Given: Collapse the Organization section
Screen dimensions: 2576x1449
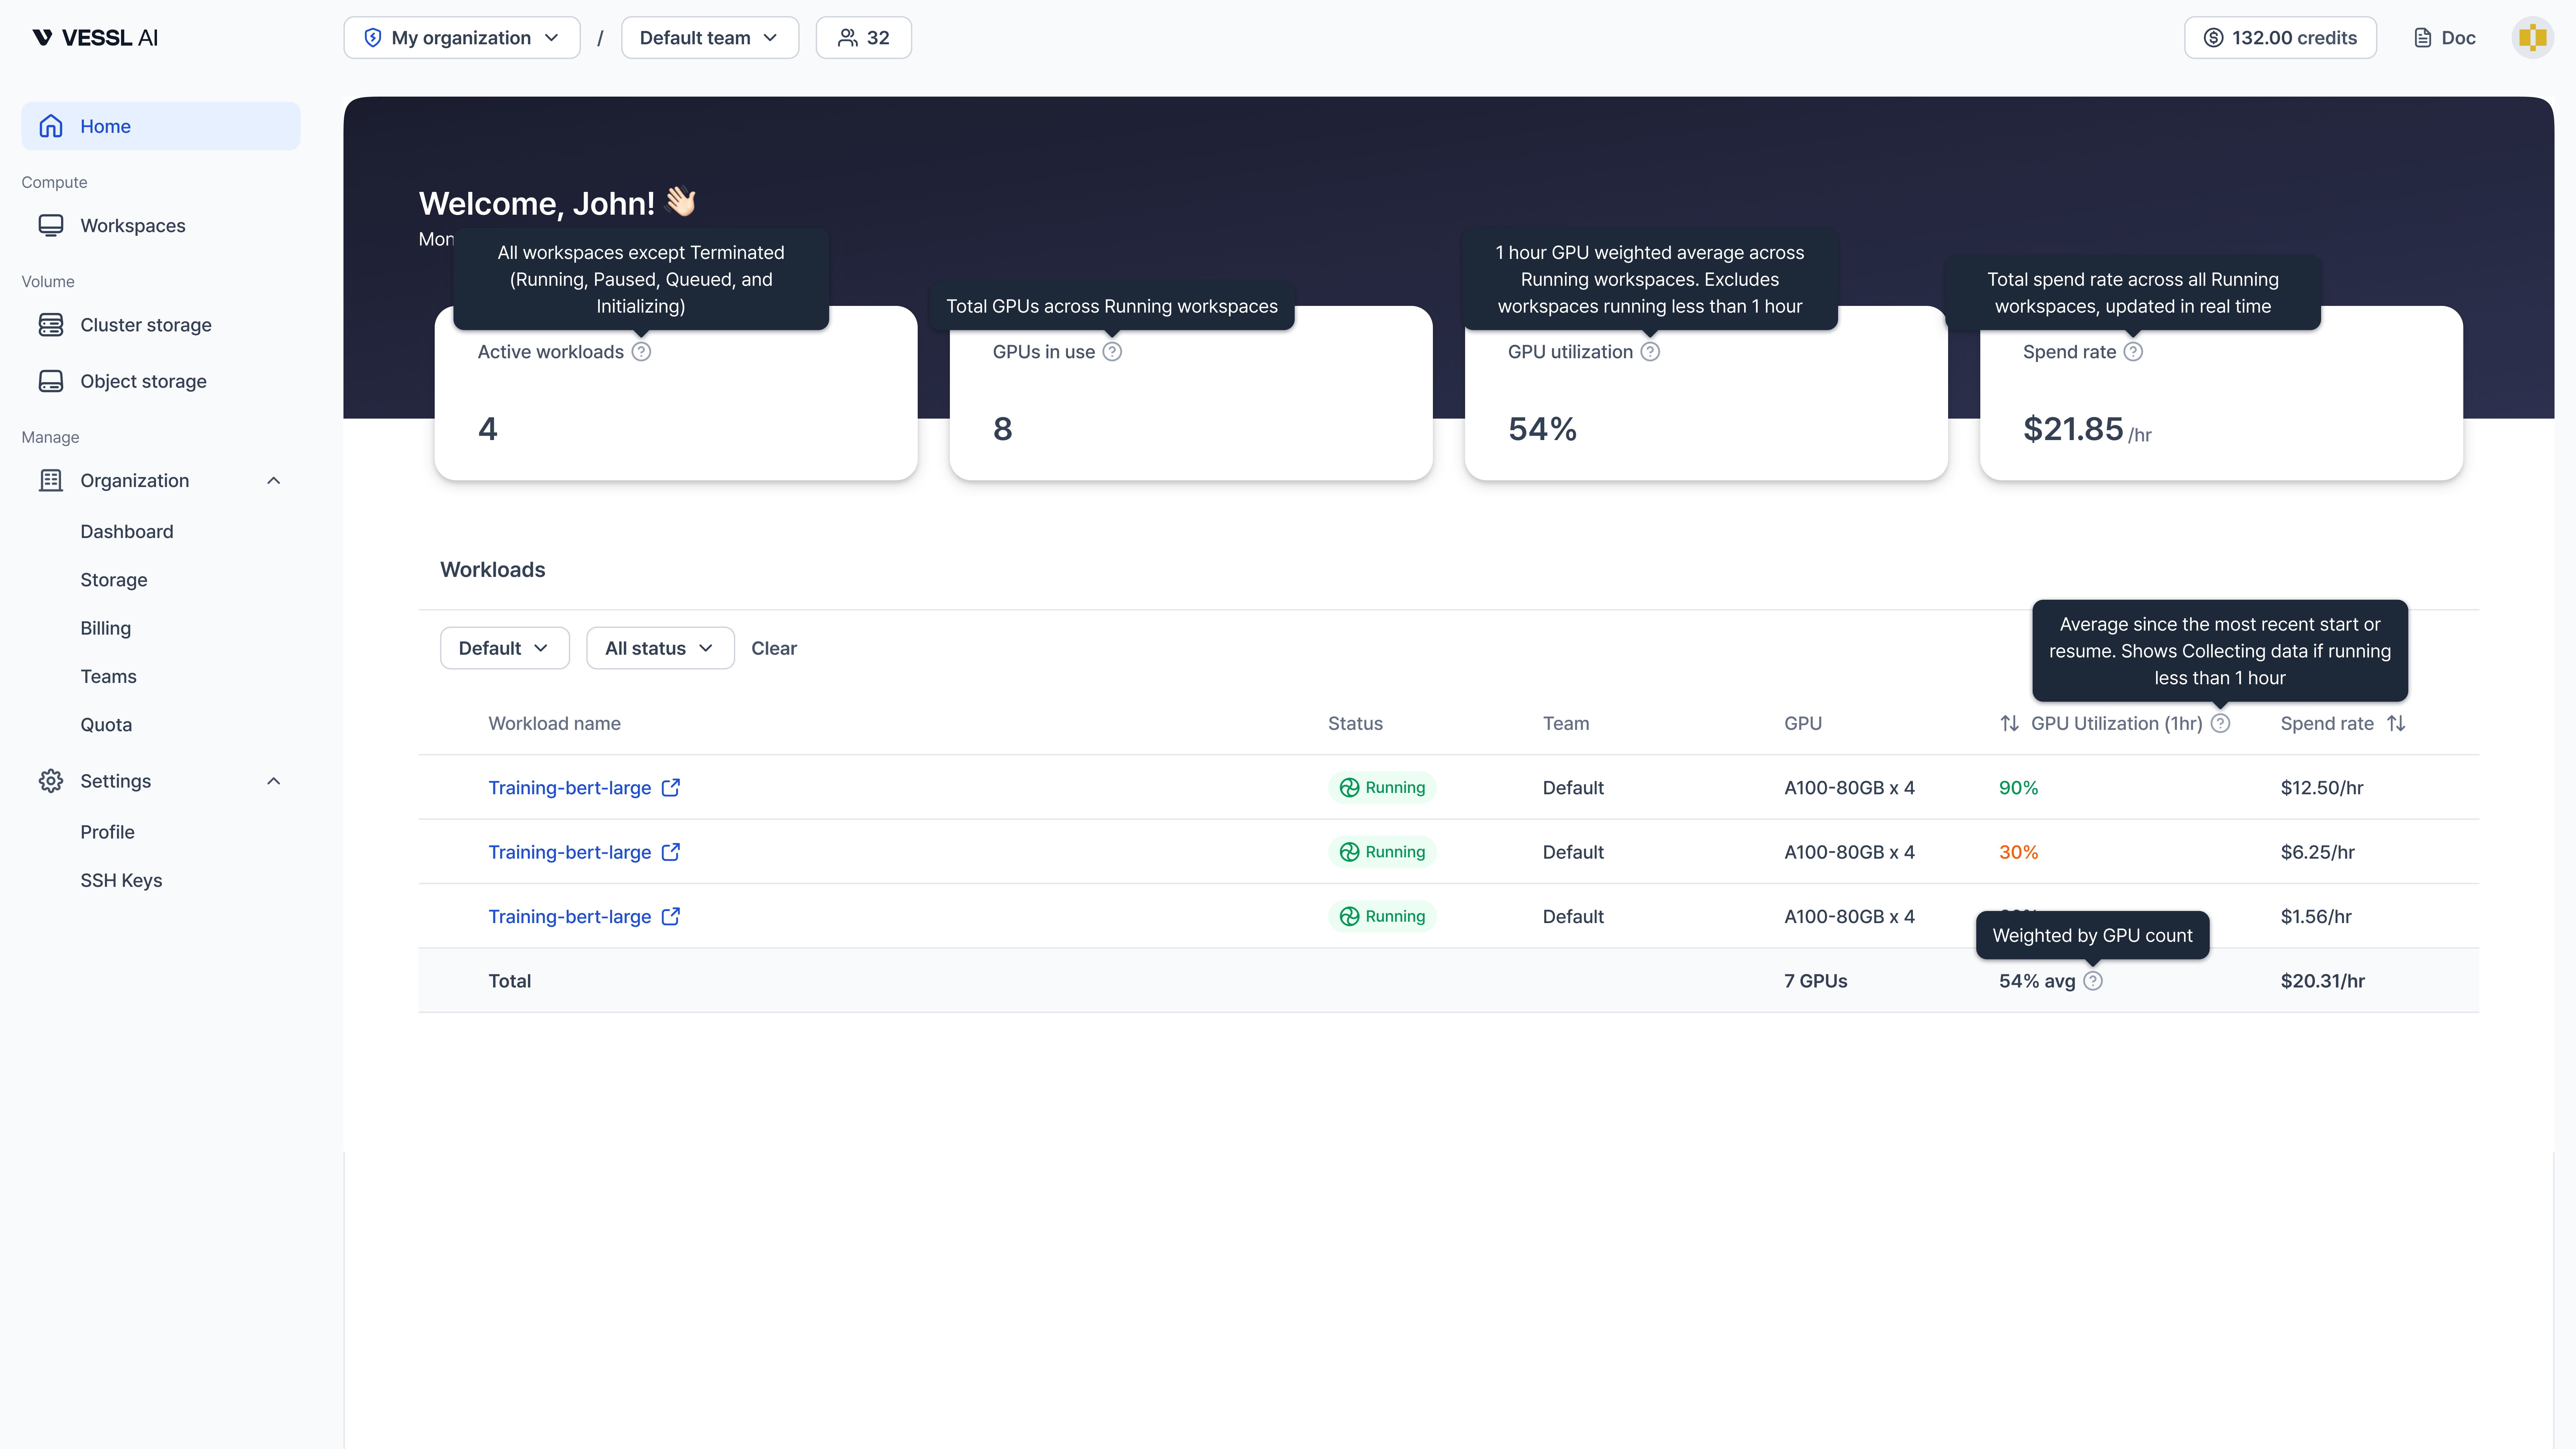Looking at the screenshot, I should coord(273,480).
